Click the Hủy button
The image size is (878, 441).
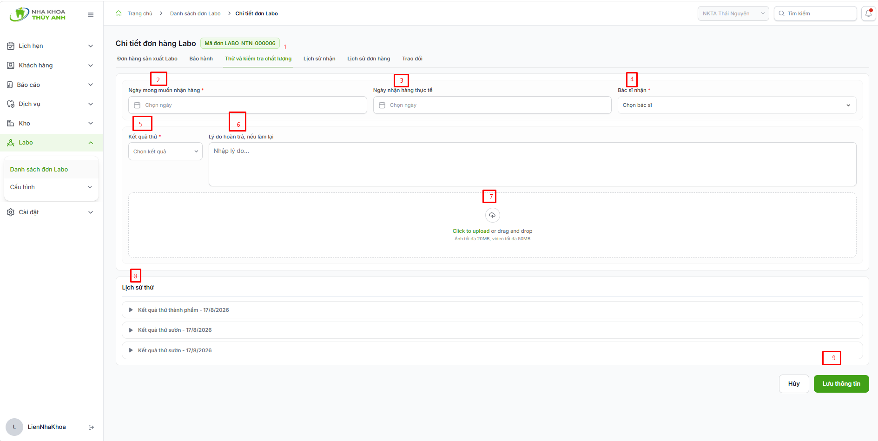(794, 384)
